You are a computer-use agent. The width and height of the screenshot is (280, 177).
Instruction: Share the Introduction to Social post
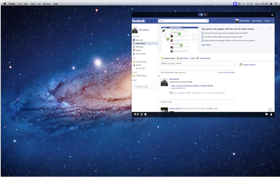[x=188, y=93]
